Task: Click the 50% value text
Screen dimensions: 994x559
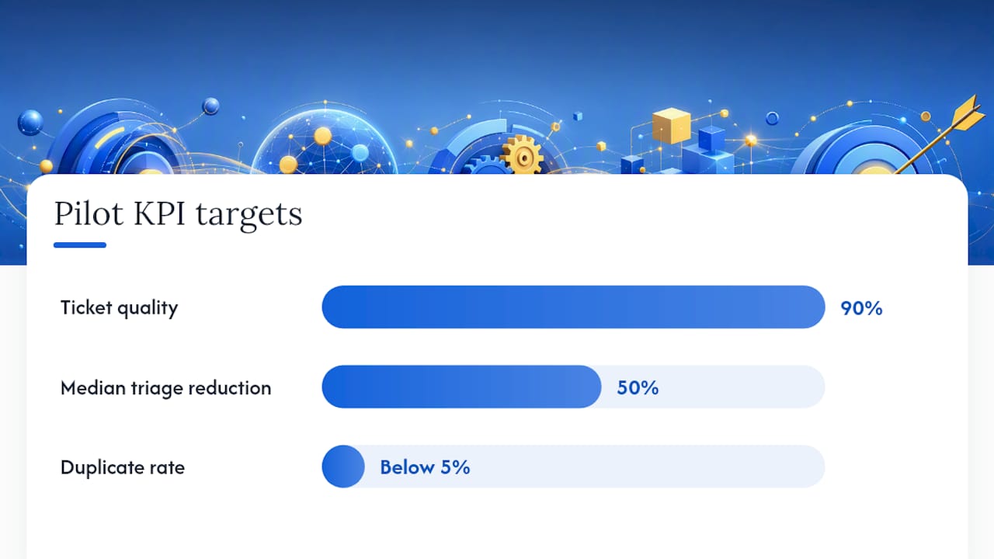Action: coord(638,388)
